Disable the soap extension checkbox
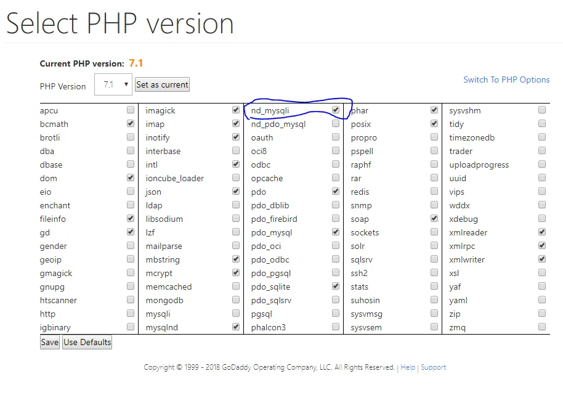The width and height of the screenshot is (563, 395). [x=434, y=219]
